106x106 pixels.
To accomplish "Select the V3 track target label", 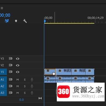I will tap(2, 59).
